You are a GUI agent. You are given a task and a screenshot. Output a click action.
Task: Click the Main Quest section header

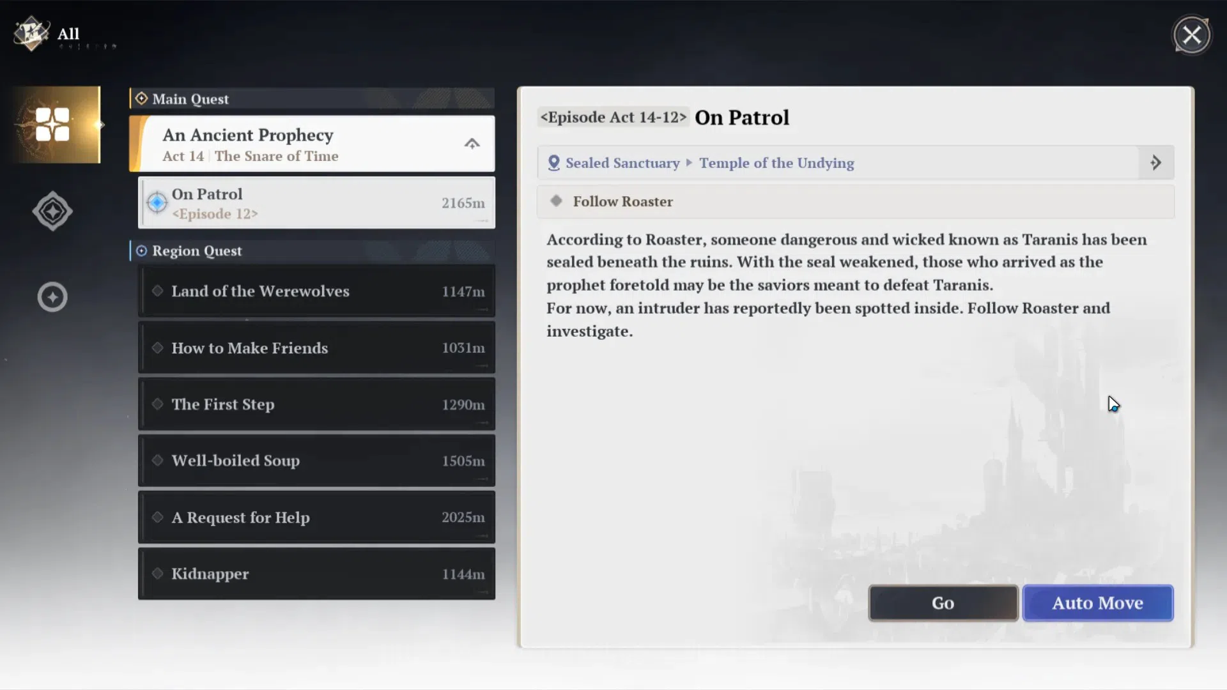pos(312,99)
